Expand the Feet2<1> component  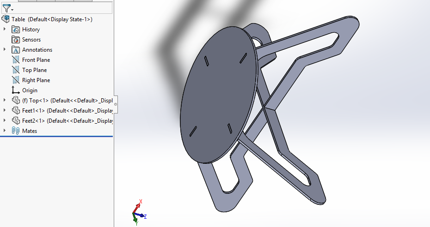[4, 120]
